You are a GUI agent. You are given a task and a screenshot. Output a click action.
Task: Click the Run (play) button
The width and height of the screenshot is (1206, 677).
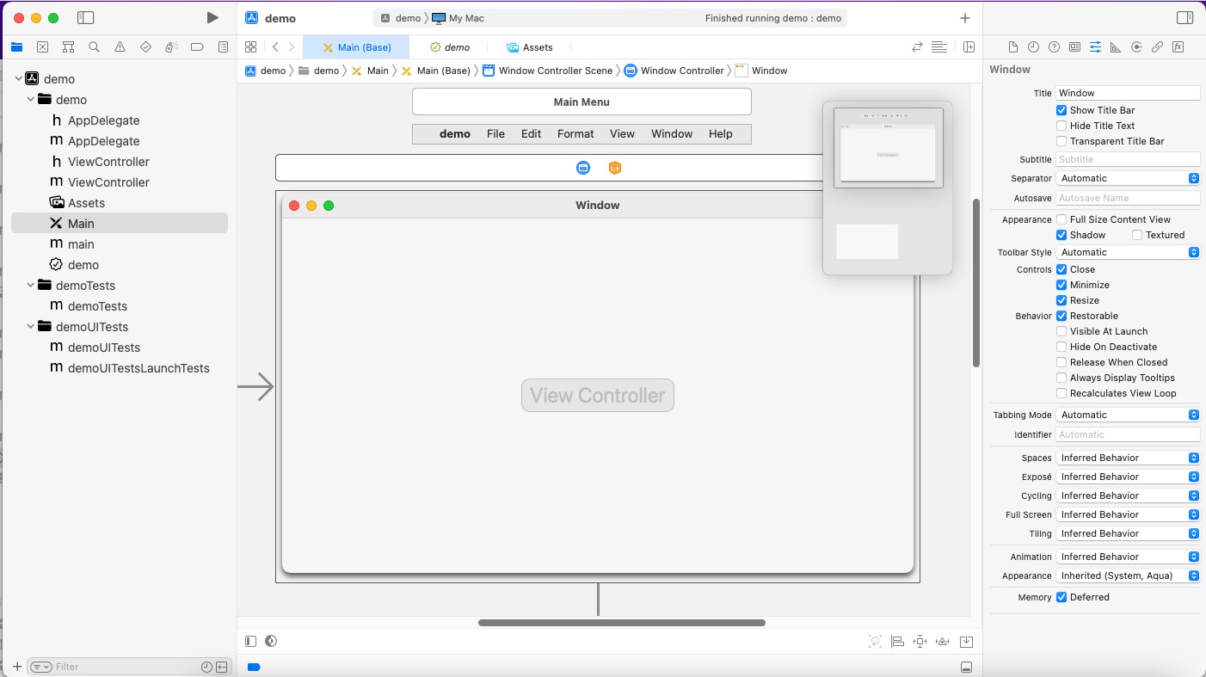212,18
